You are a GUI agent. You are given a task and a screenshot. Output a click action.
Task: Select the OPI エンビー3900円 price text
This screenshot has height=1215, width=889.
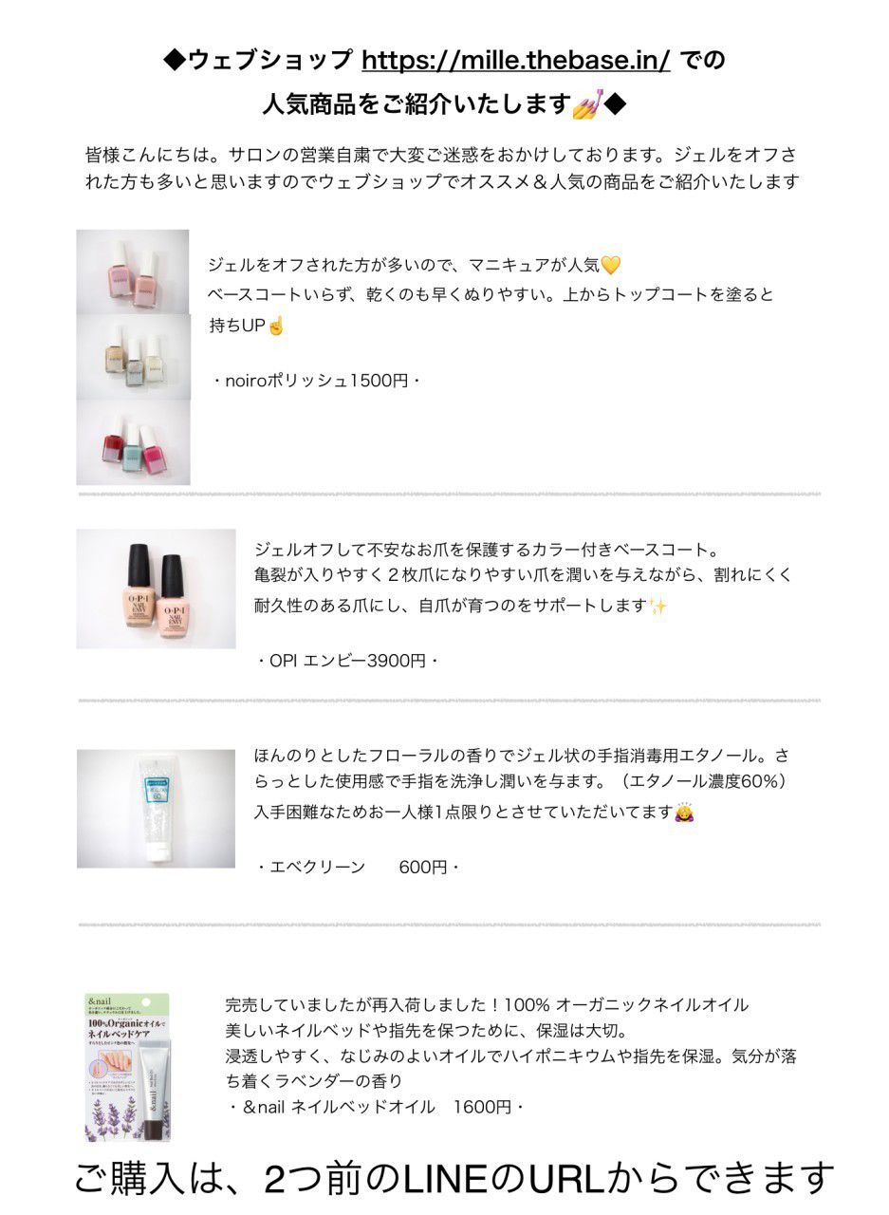tap(348, 661)
